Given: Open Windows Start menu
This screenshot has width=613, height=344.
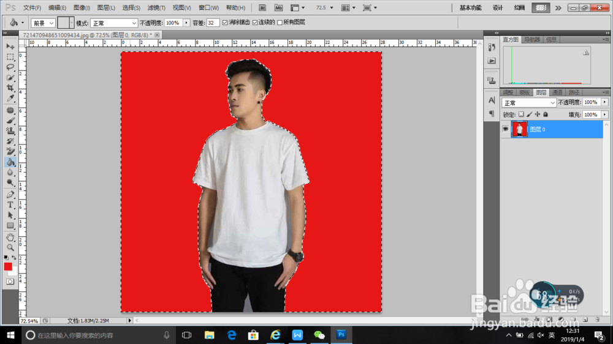Looking at the screenshot, I should (x=10, y=335).
